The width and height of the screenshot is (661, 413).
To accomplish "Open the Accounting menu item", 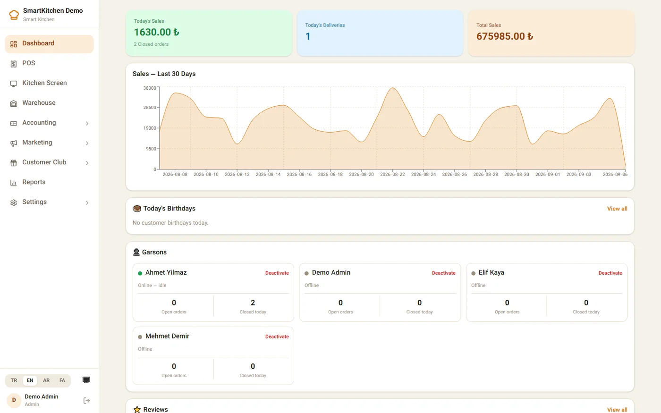I will (49, 123).
